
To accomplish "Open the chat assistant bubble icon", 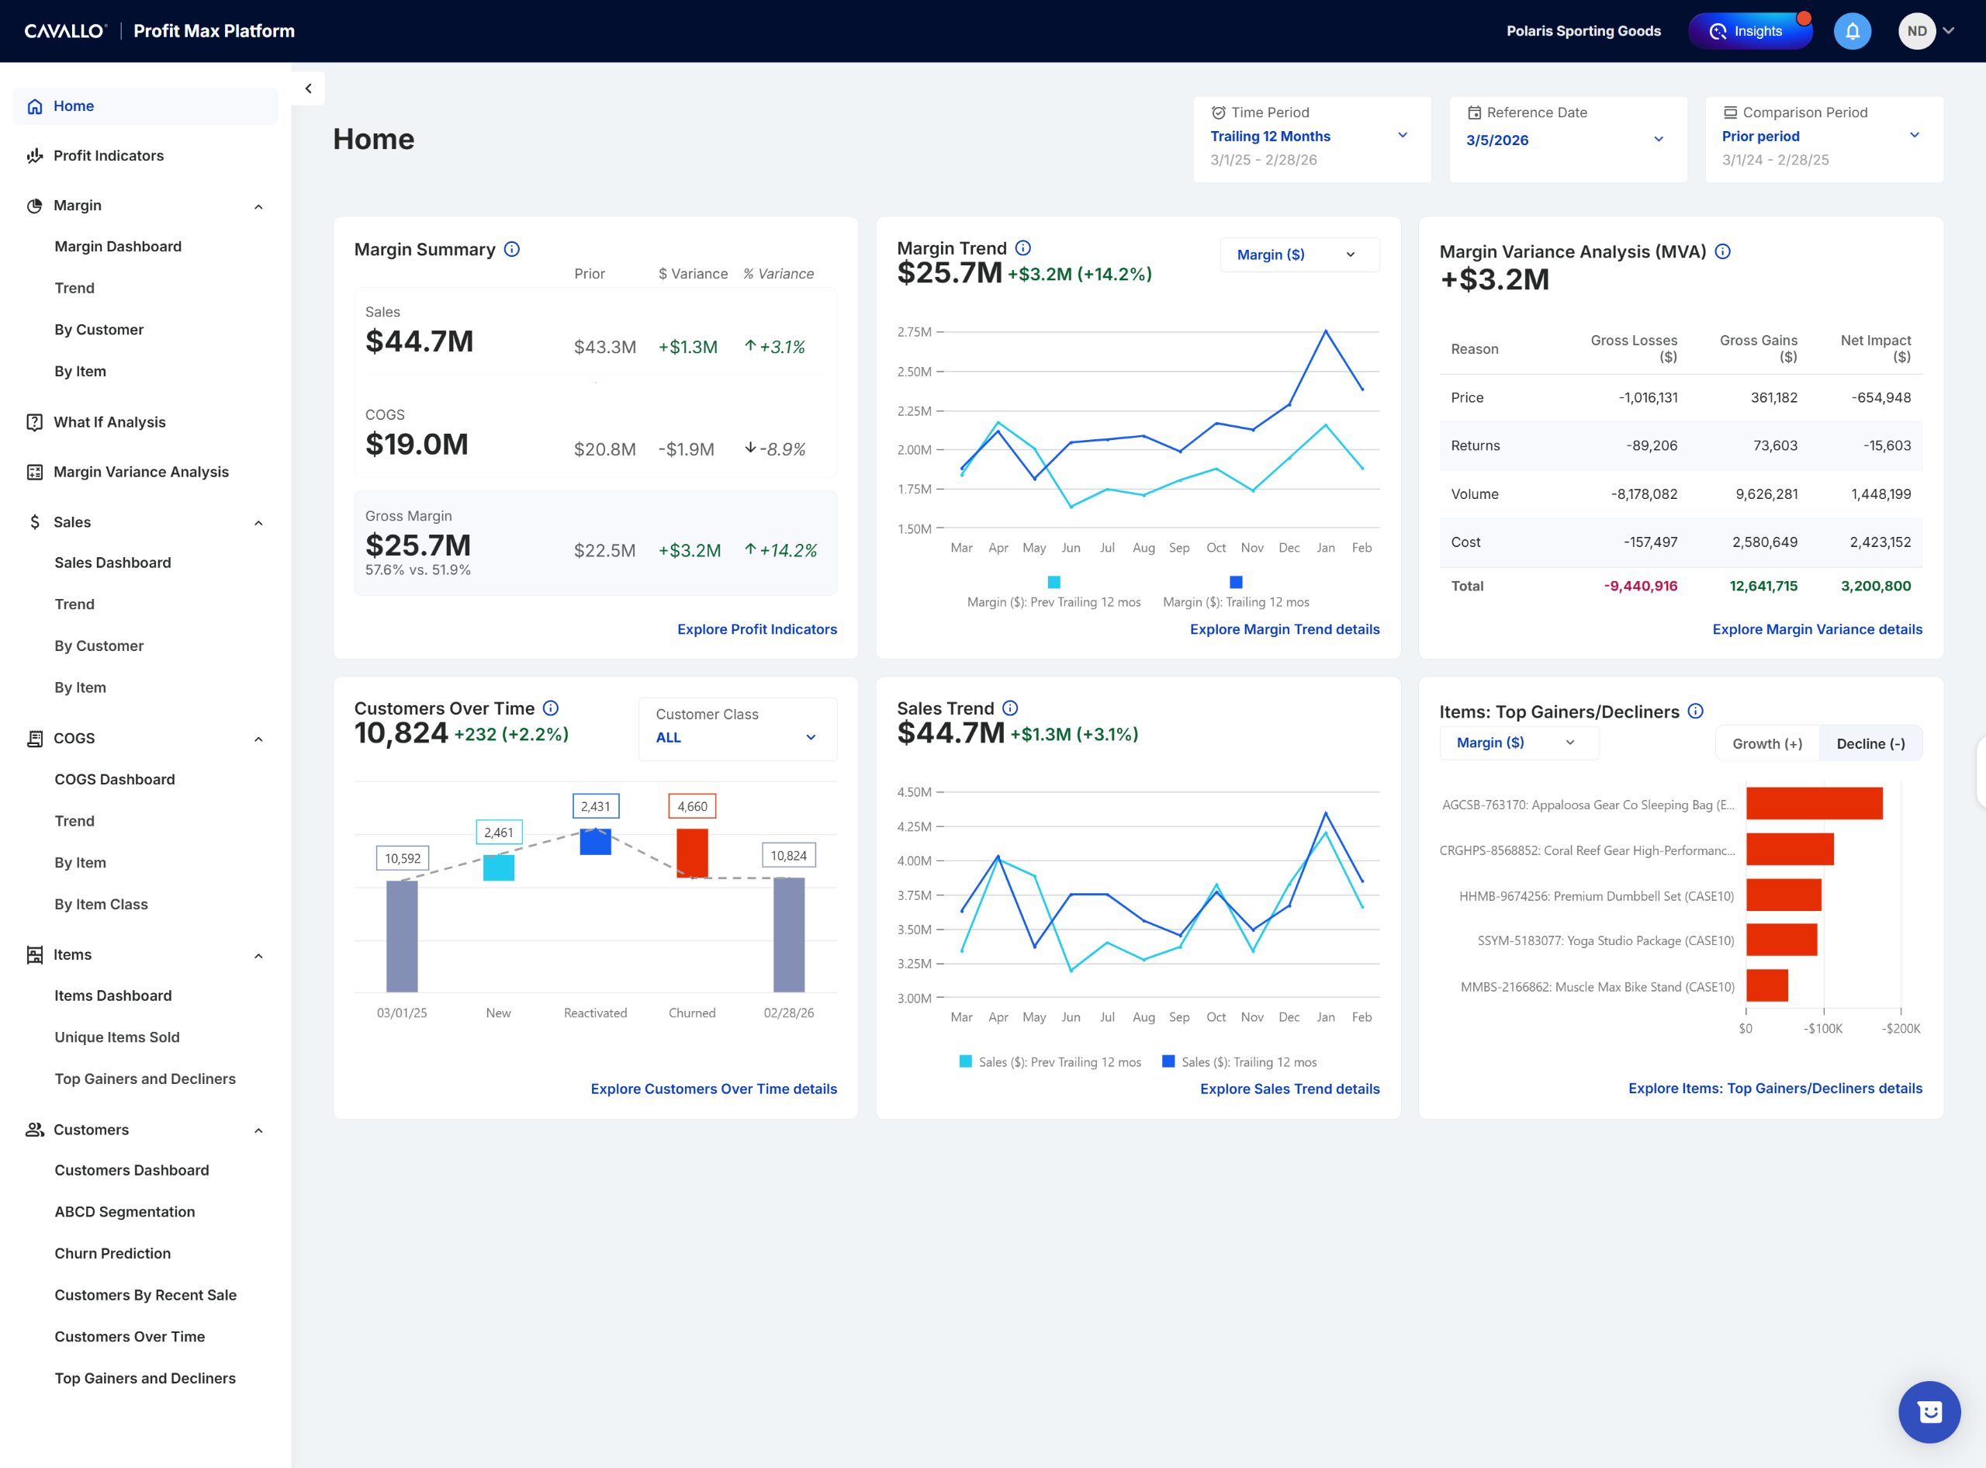I will pyautogui.click(x=1929, y=1411).
